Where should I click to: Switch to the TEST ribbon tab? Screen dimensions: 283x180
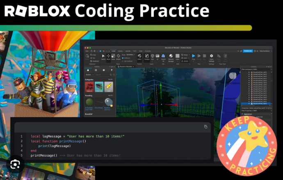(135, 51)
